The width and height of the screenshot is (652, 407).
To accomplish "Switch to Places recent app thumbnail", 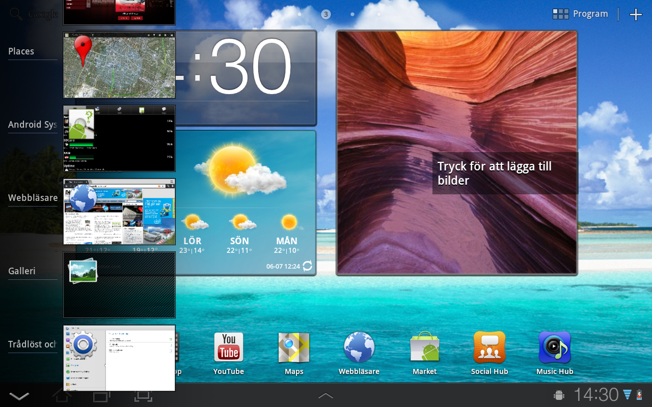I will pyautogui.click(x=119, y=65).
